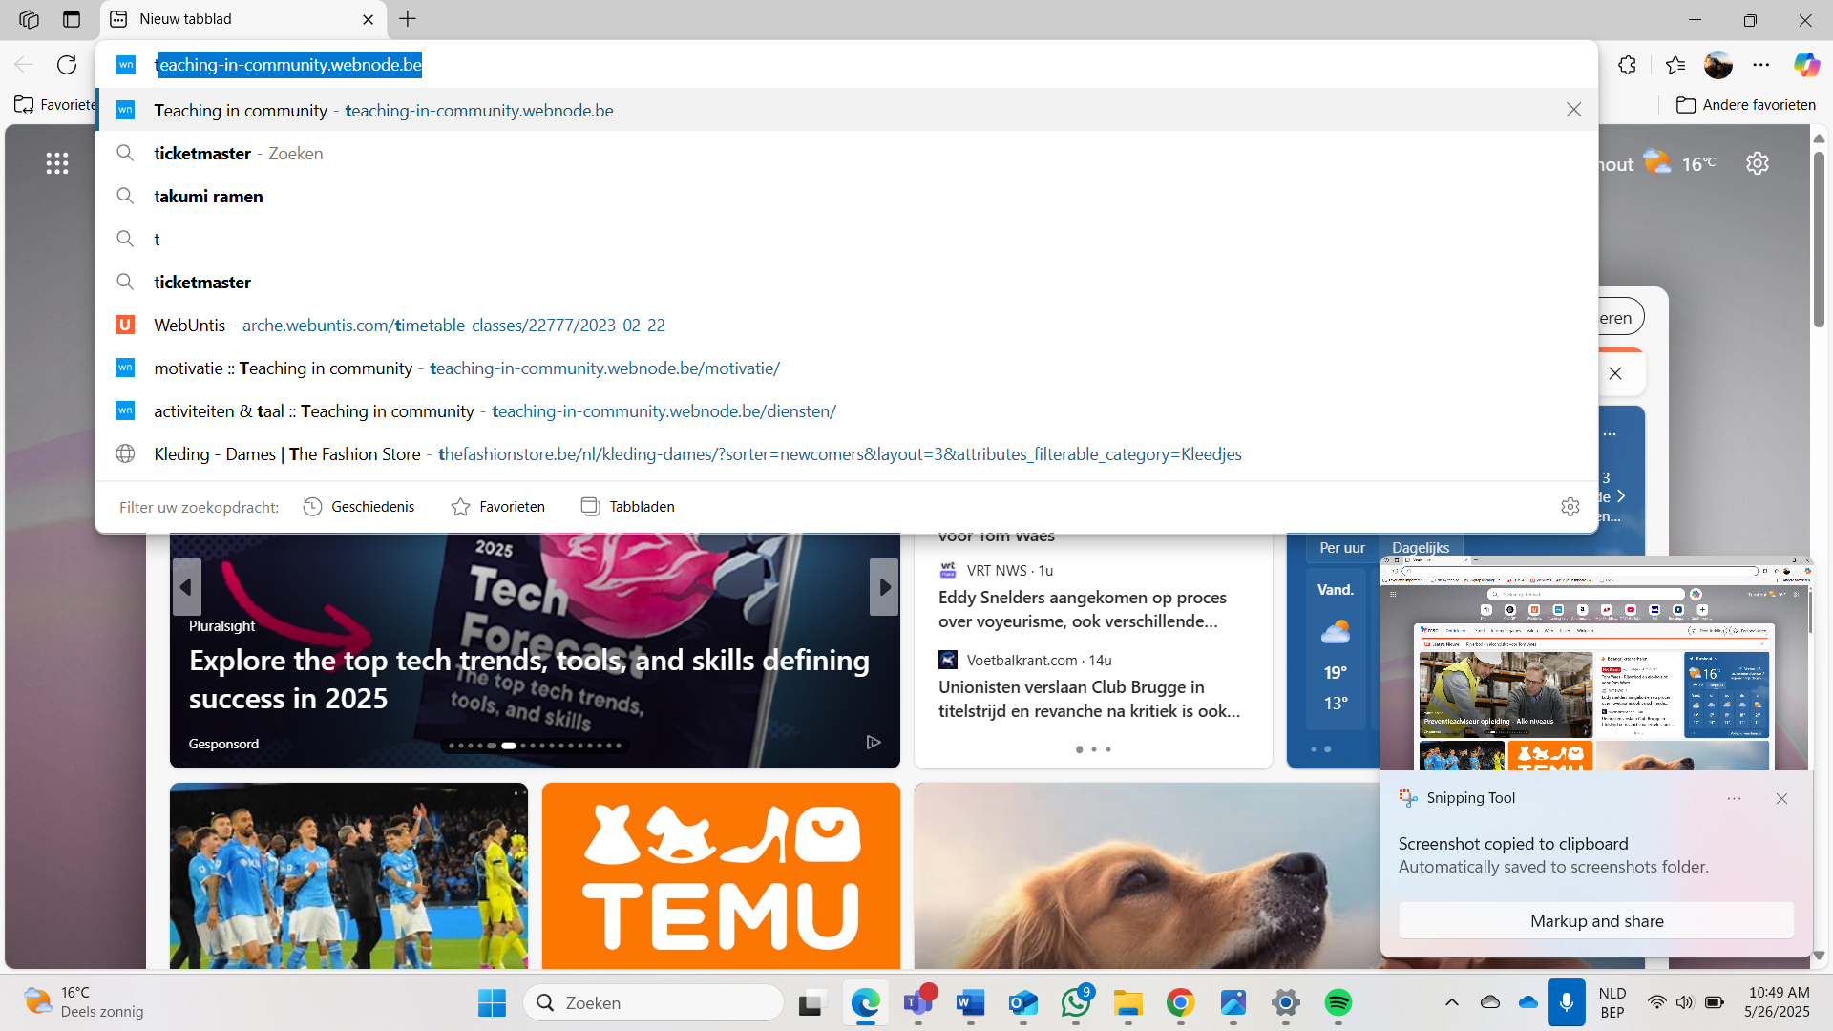Open File Explorer from the taskbar
This screenshot has width=1833, height=1031.
click(1128, 1002)
